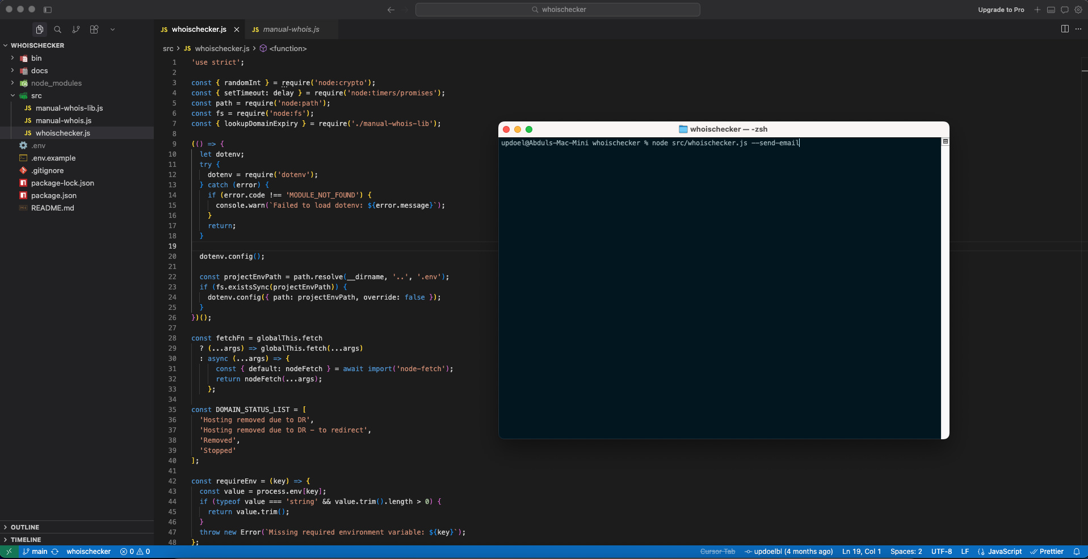Viewport: 1088px width, 559px height.
Task: Expand the docs folder
Action: point(39,71)
